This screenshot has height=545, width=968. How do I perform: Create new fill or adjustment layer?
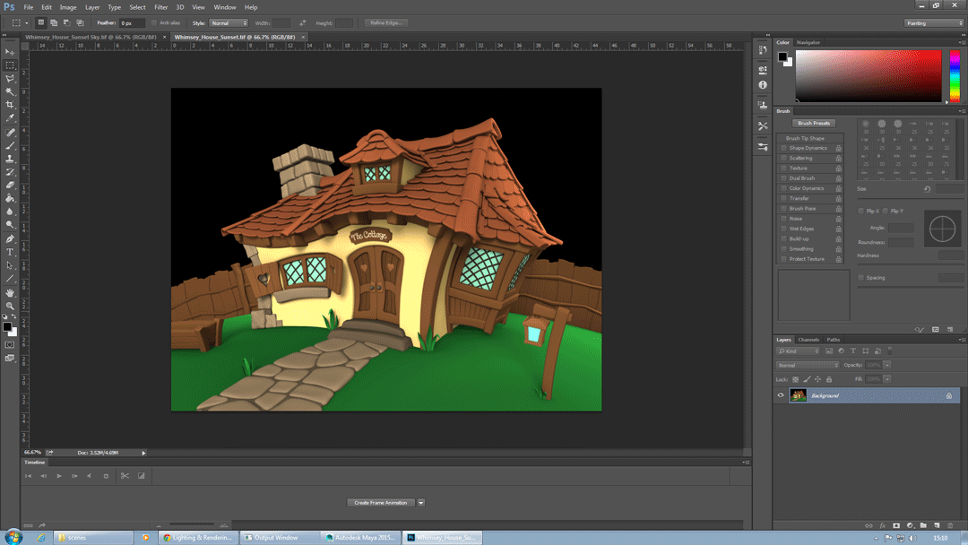point(910,525)
